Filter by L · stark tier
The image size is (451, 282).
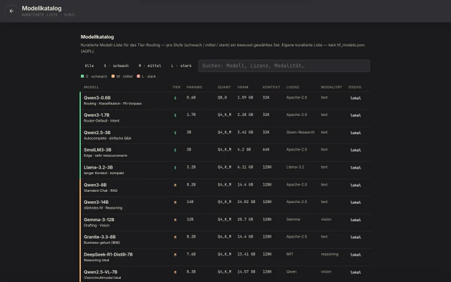click(x=181, y=66)
